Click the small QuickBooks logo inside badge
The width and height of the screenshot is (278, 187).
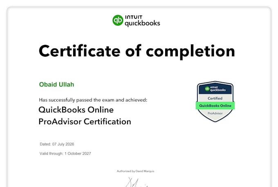pyautogui.click(x=207, y=88)
